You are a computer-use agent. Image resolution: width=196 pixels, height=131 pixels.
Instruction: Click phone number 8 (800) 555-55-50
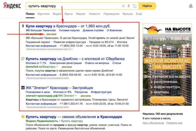(70, 75)
